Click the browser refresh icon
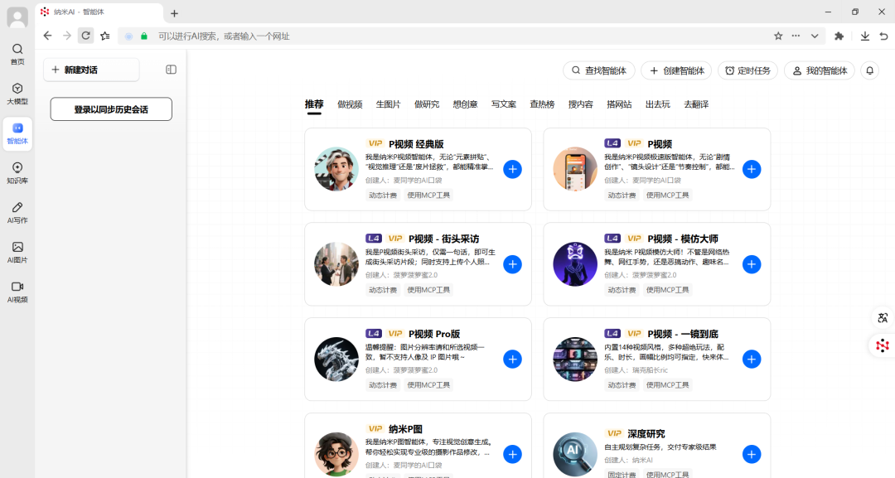The height and width of the screenshot is (478, 895). click(85, 36)
